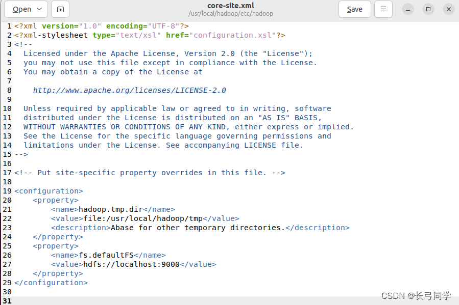459x305 pixels.
Task: Open the hamburger menu
Action: 383,9
